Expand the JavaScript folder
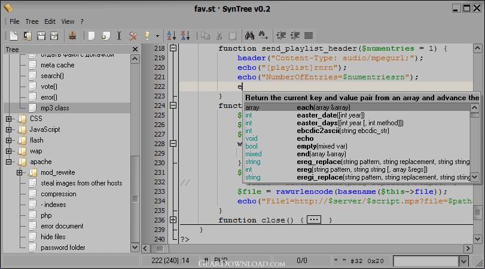Viewport: 485px width, 269px height. pyautogui.click(x=8, y=129)
